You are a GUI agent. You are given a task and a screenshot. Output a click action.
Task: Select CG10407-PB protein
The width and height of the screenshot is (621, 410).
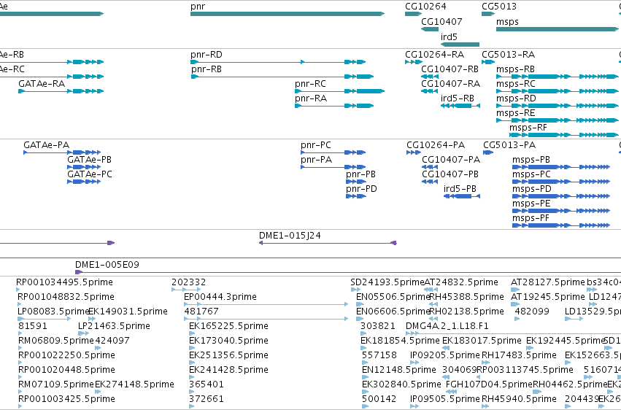(430, 182)
